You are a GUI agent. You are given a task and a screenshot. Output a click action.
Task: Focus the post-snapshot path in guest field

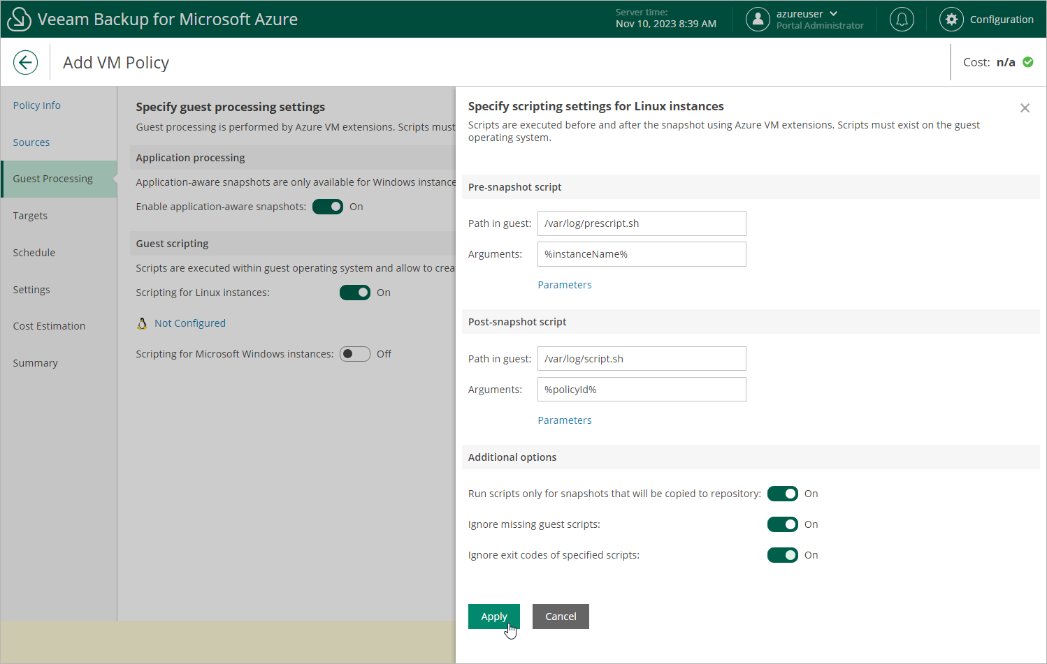(642, 359)
